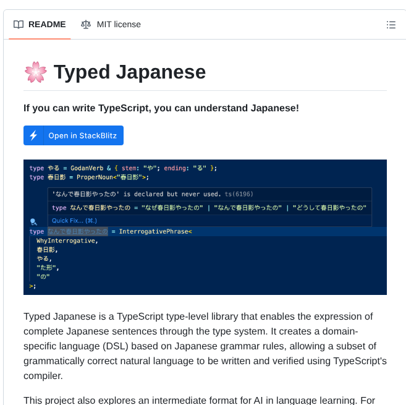The image size is (406, 405).
Task: Open the README tab
Action: click(40, 24)
